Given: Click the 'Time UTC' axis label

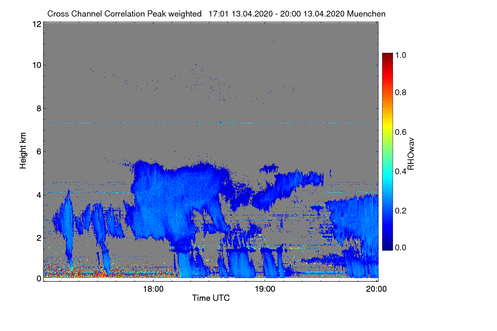Looking at the screenshot, I should click(211, 298).
